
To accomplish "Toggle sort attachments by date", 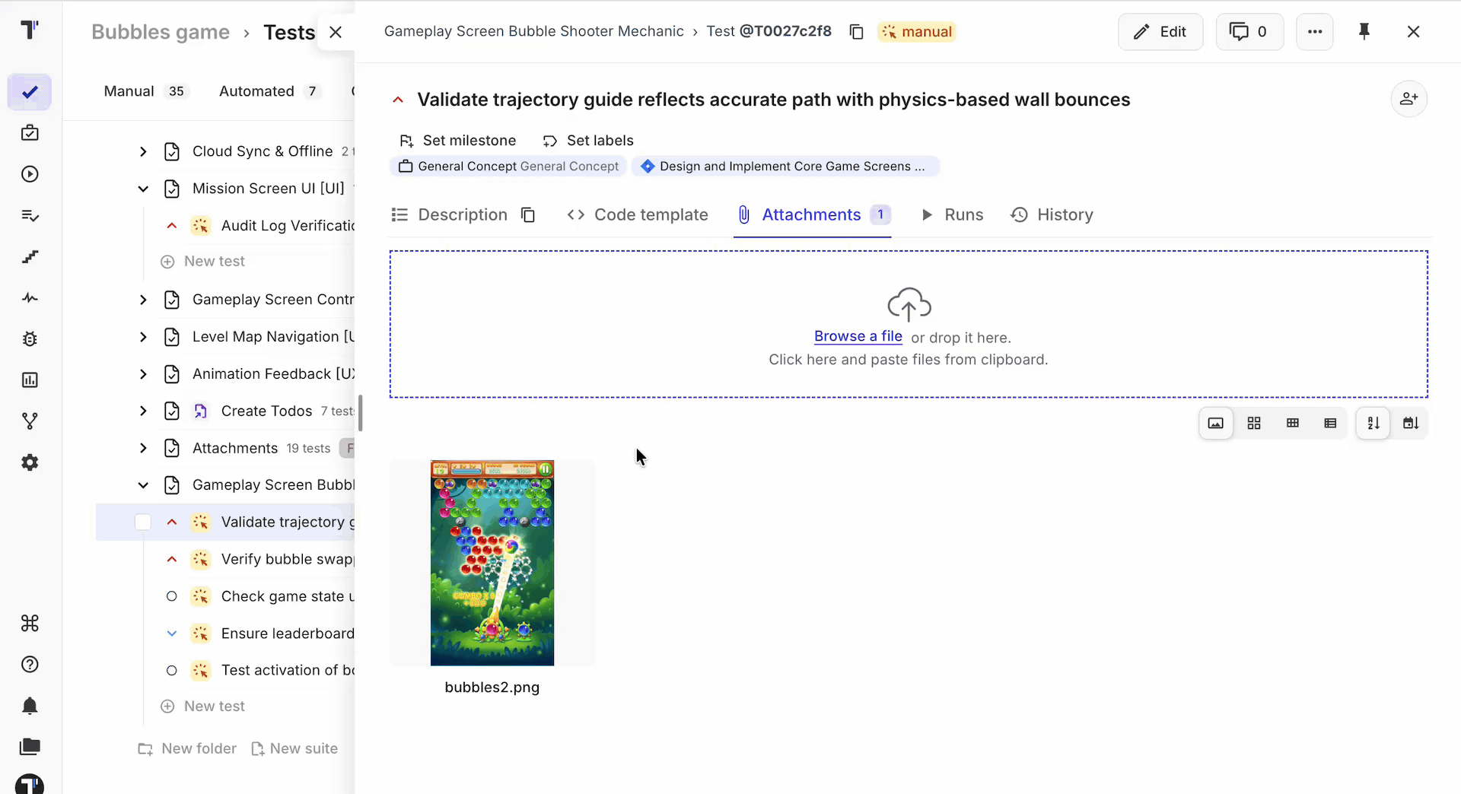I will pos(1411,424).
